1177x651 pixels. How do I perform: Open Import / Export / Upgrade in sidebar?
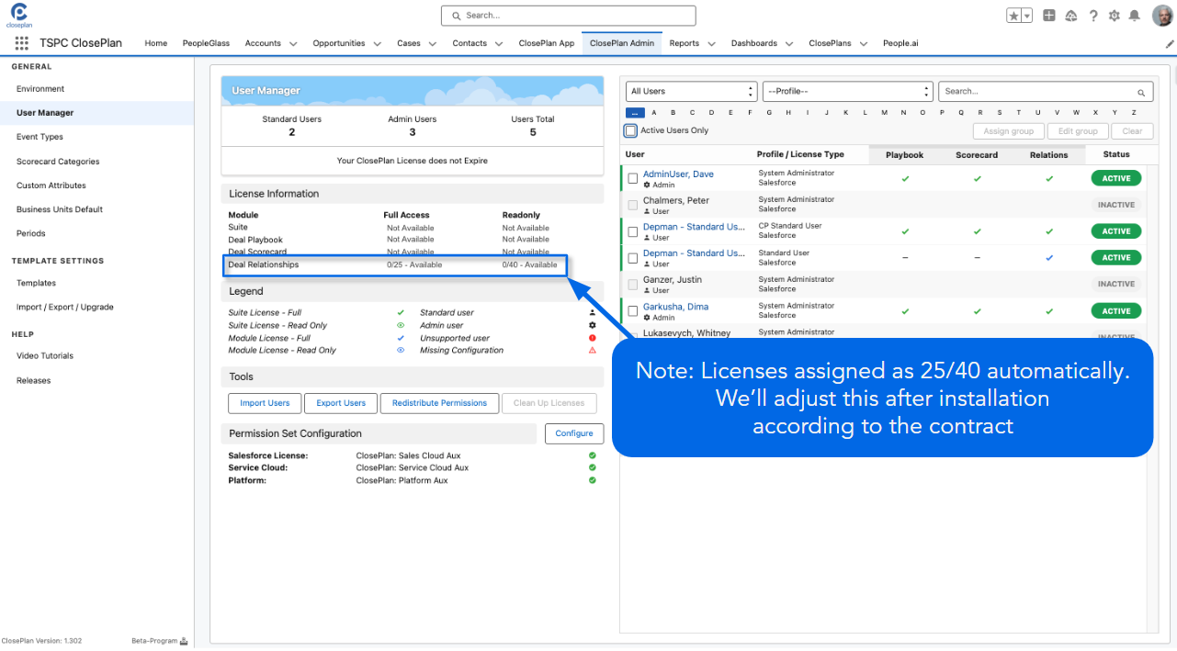(x=65, y=308)
